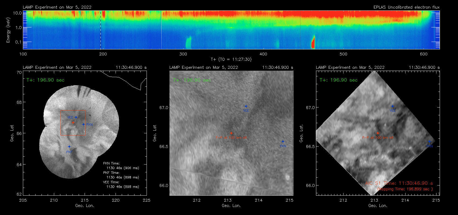Click the VEE cross marker in the AIC S1 diamond panel
This screenshot has width=458, height=215.
393,106
